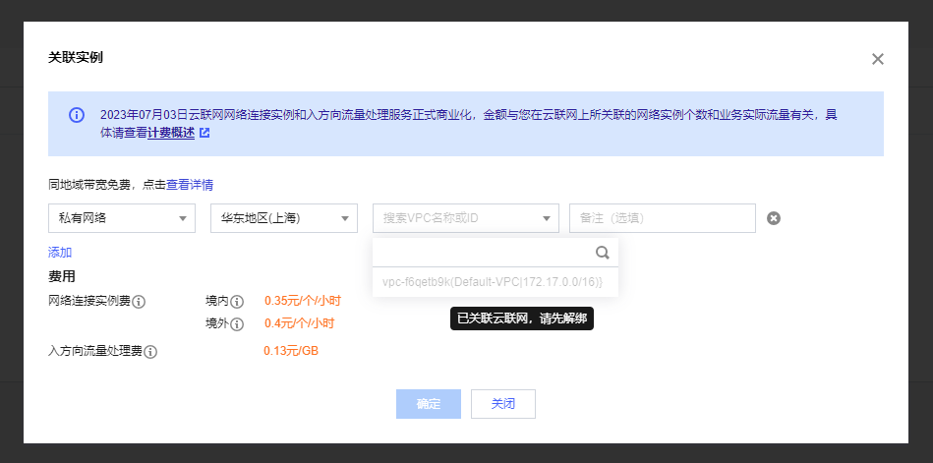Image resolution: width=933 pixels, height=463 pixels.
Task: Focus the VPC search box in dropdown list
Action: (484, 253)
